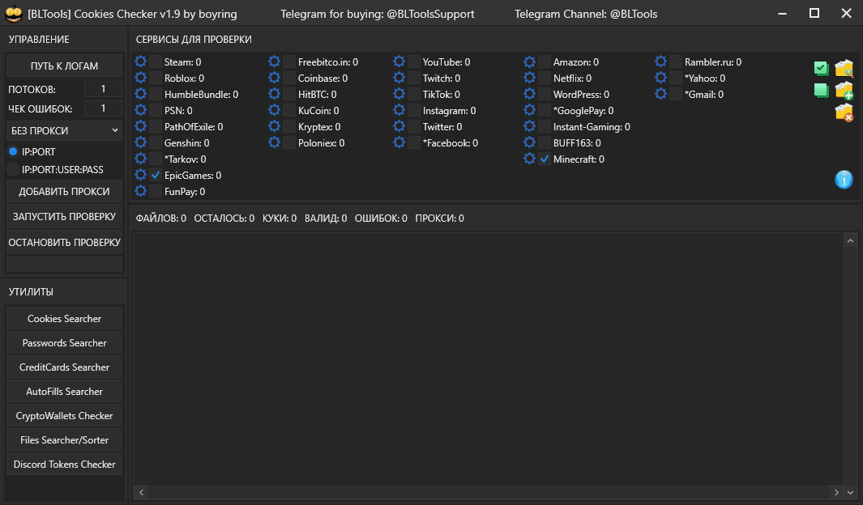
Task: Uncheck the EpicGames checkbox
Action: tap(156, 175)
